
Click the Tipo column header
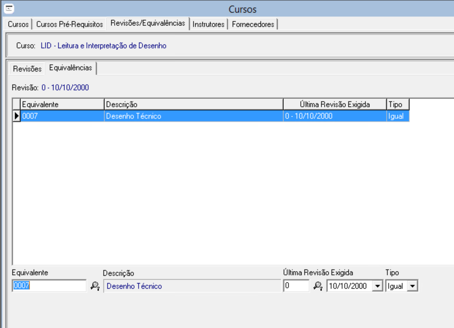[x=397, y=104]
